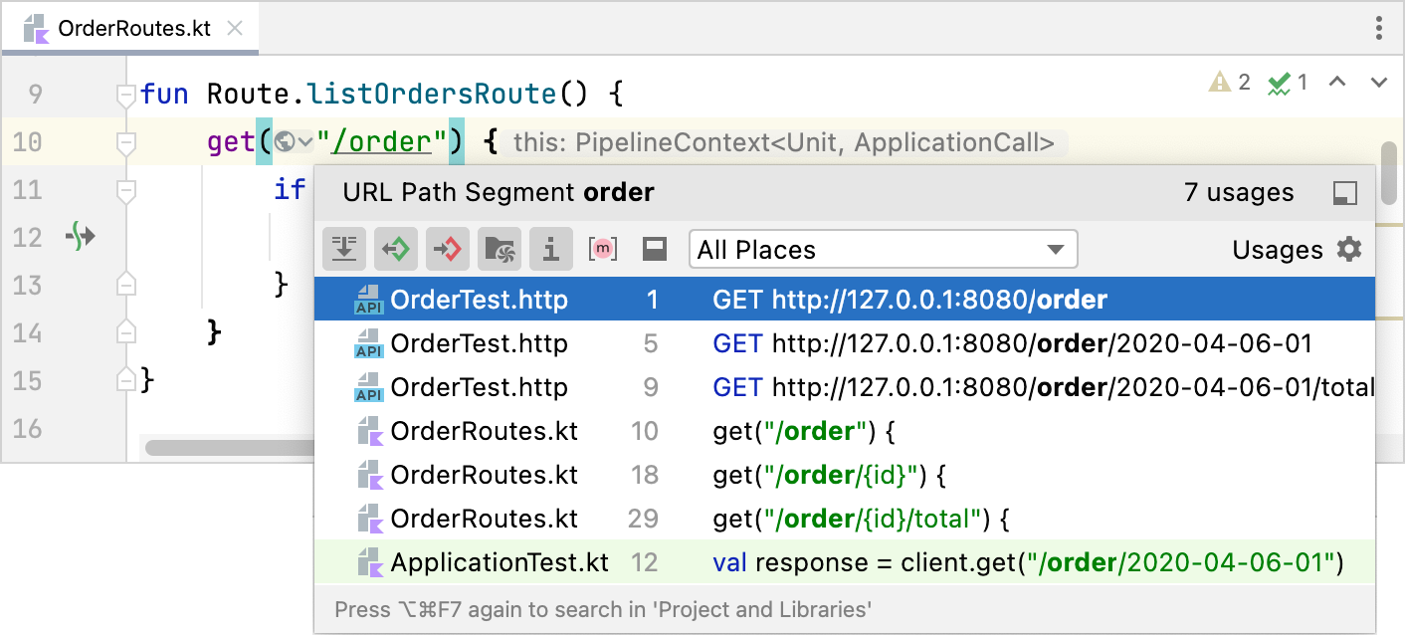
Task: Open the All Places scope dropdown
Action: click(x=883, y=249)
